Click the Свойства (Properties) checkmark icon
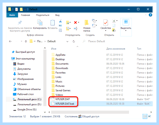This screenshot has width=159, height=125. [x=106, y=22]
